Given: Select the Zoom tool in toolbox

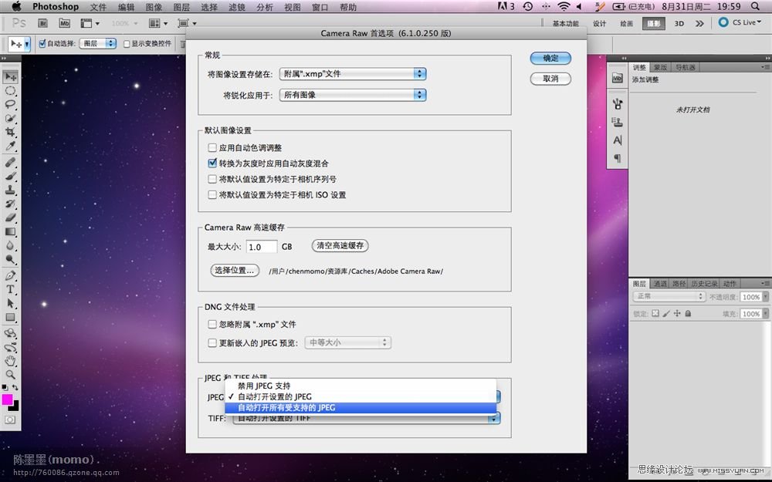Looking at the screenshot, I should (x=10, y=375).
